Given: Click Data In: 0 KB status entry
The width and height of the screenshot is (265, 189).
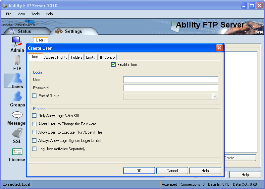Looking at the screenshot, I should [219, 184].
